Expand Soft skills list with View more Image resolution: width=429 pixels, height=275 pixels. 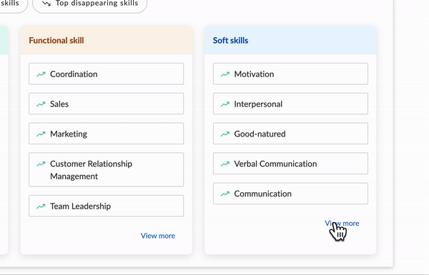342,224
